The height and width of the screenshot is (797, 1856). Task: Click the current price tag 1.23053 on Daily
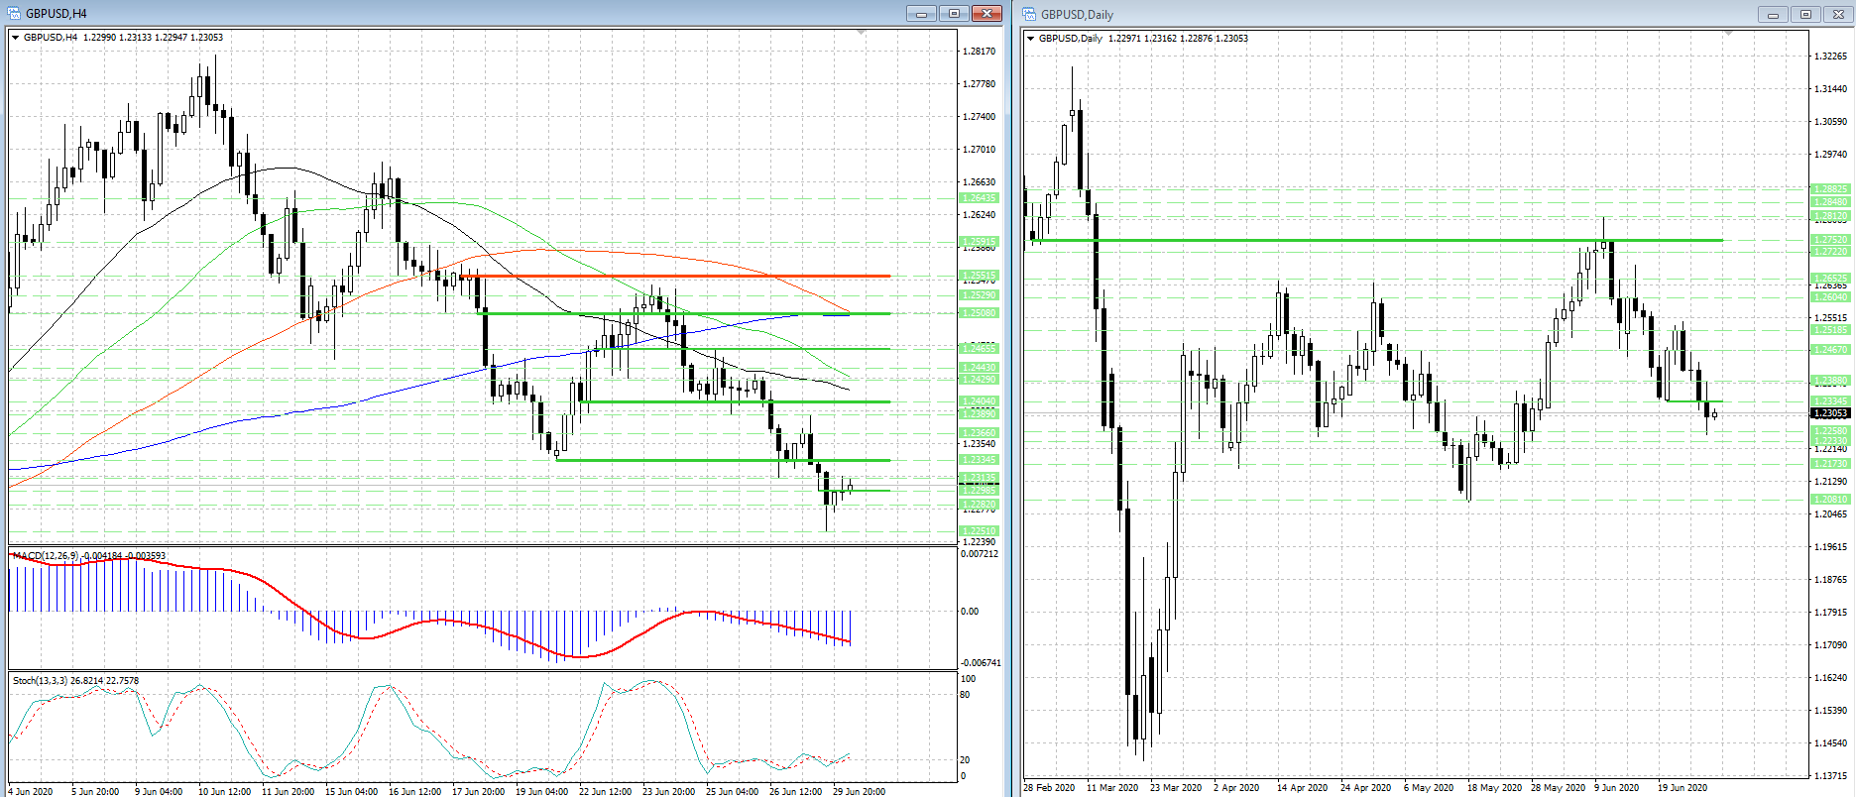point(1829,413)
